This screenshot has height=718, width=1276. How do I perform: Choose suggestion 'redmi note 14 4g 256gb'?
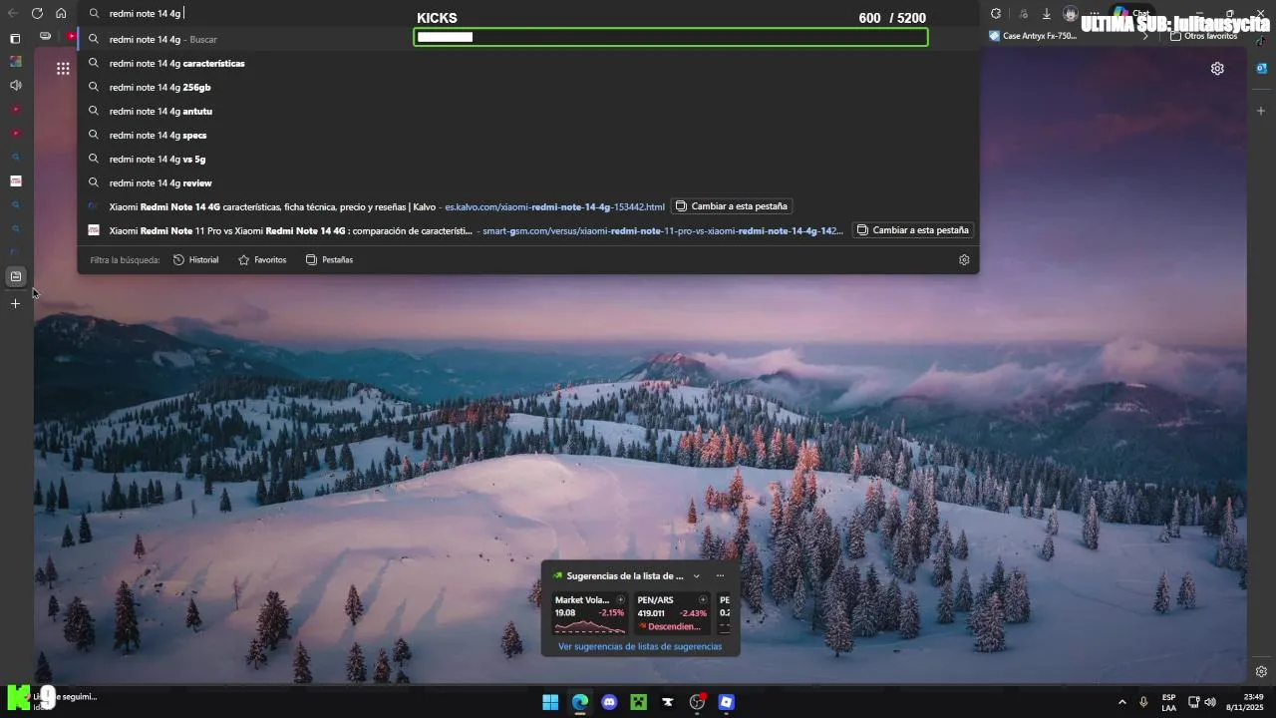(x=528, y=87)
